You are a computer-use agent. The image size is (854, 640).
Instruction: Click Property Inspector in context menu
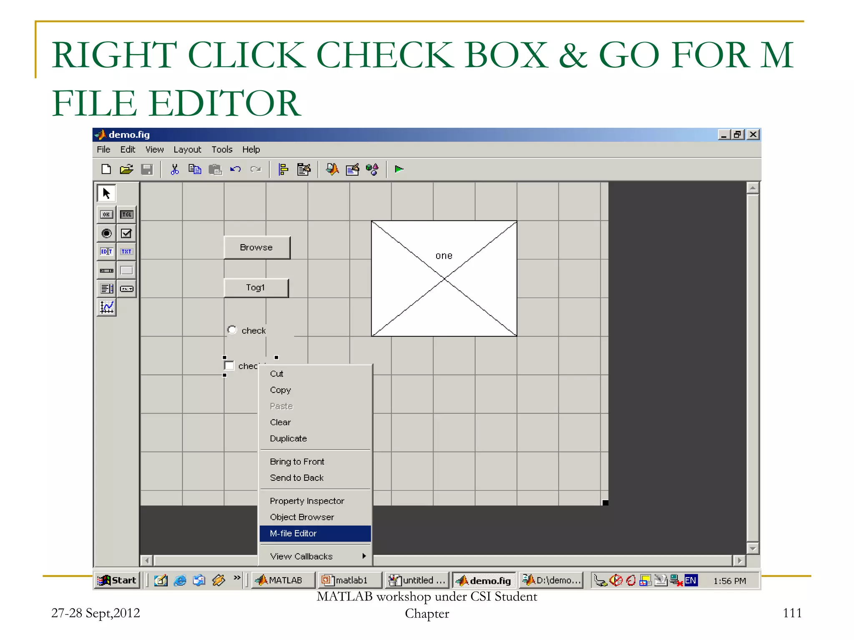coord(307,501)
